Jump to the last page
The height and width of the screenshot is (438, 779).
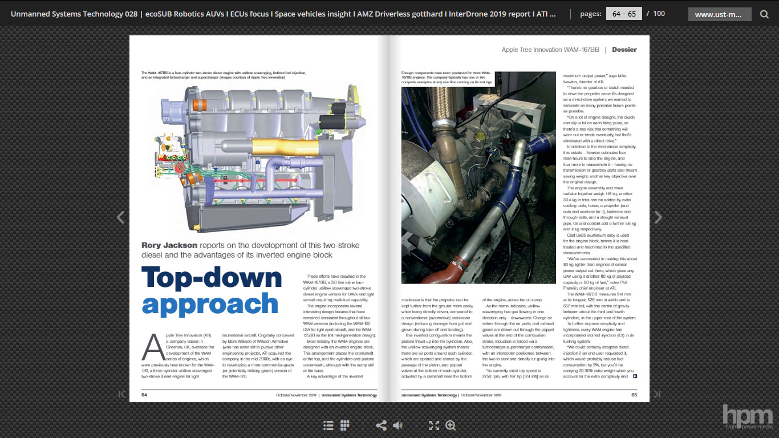click(657, 394)
